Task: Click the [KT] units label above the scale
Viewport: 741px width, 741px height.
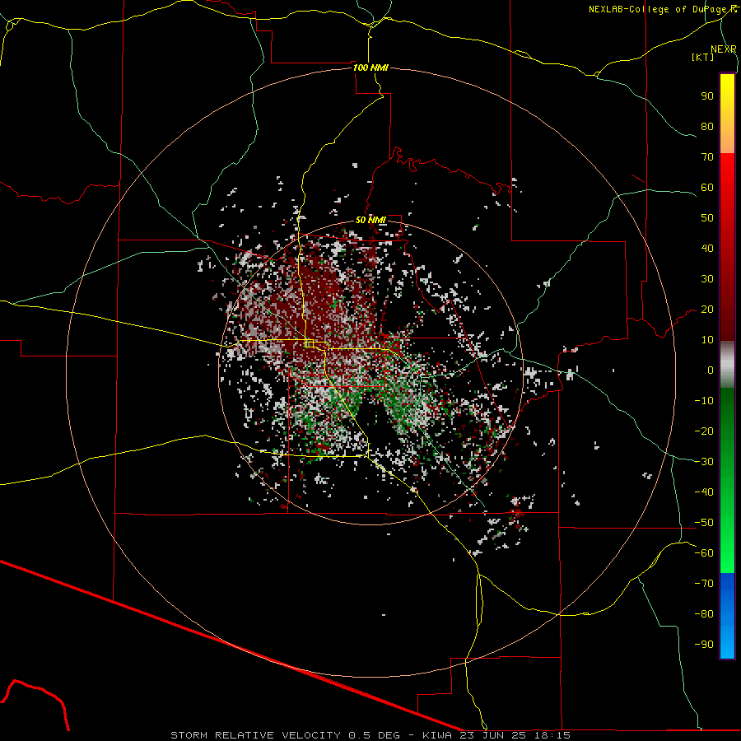Action: 703,57
